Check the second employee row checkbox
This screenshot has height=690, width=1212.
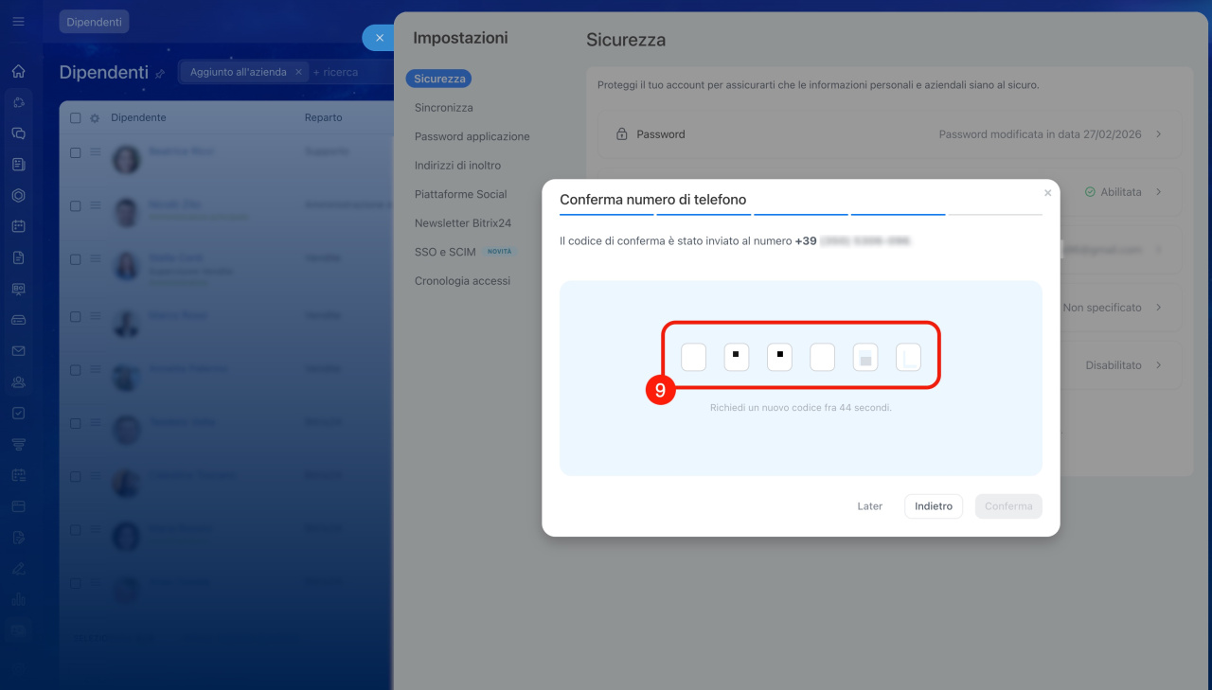point(76,205)
